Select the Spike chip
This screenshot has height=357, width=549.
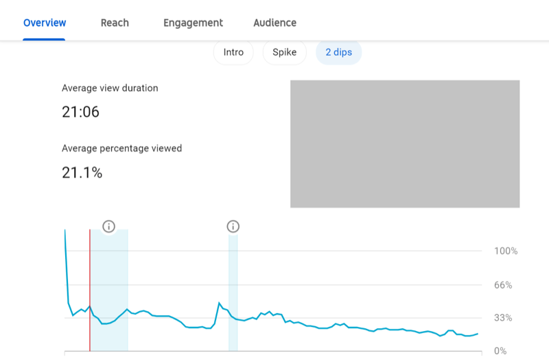click(285, 52)
